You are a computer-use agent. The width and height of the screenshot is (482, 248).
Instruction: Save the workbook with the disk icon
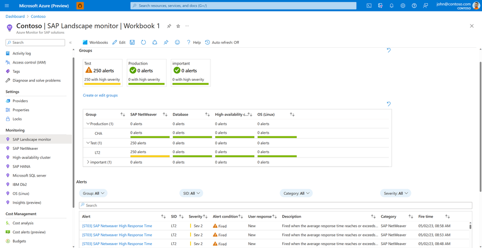point(132,42)
